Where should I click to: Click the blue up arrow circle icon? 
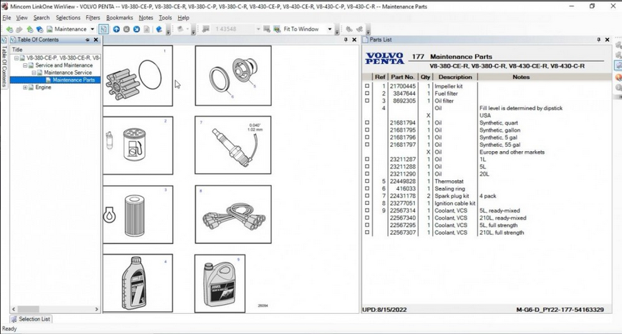click(x=116, y=29)
